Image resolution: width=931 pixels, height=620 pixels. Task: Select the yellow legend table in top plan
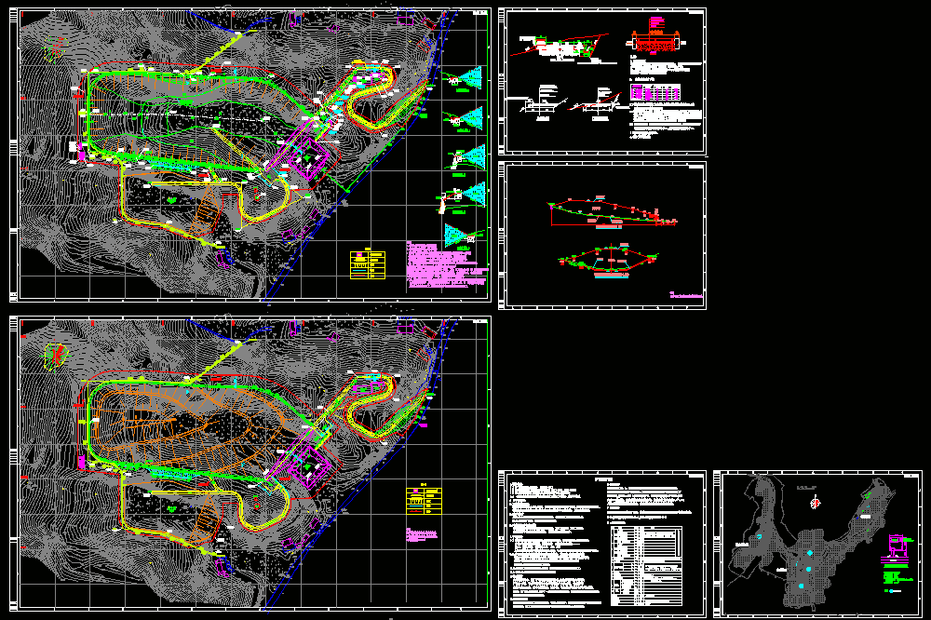coord(368,265)
